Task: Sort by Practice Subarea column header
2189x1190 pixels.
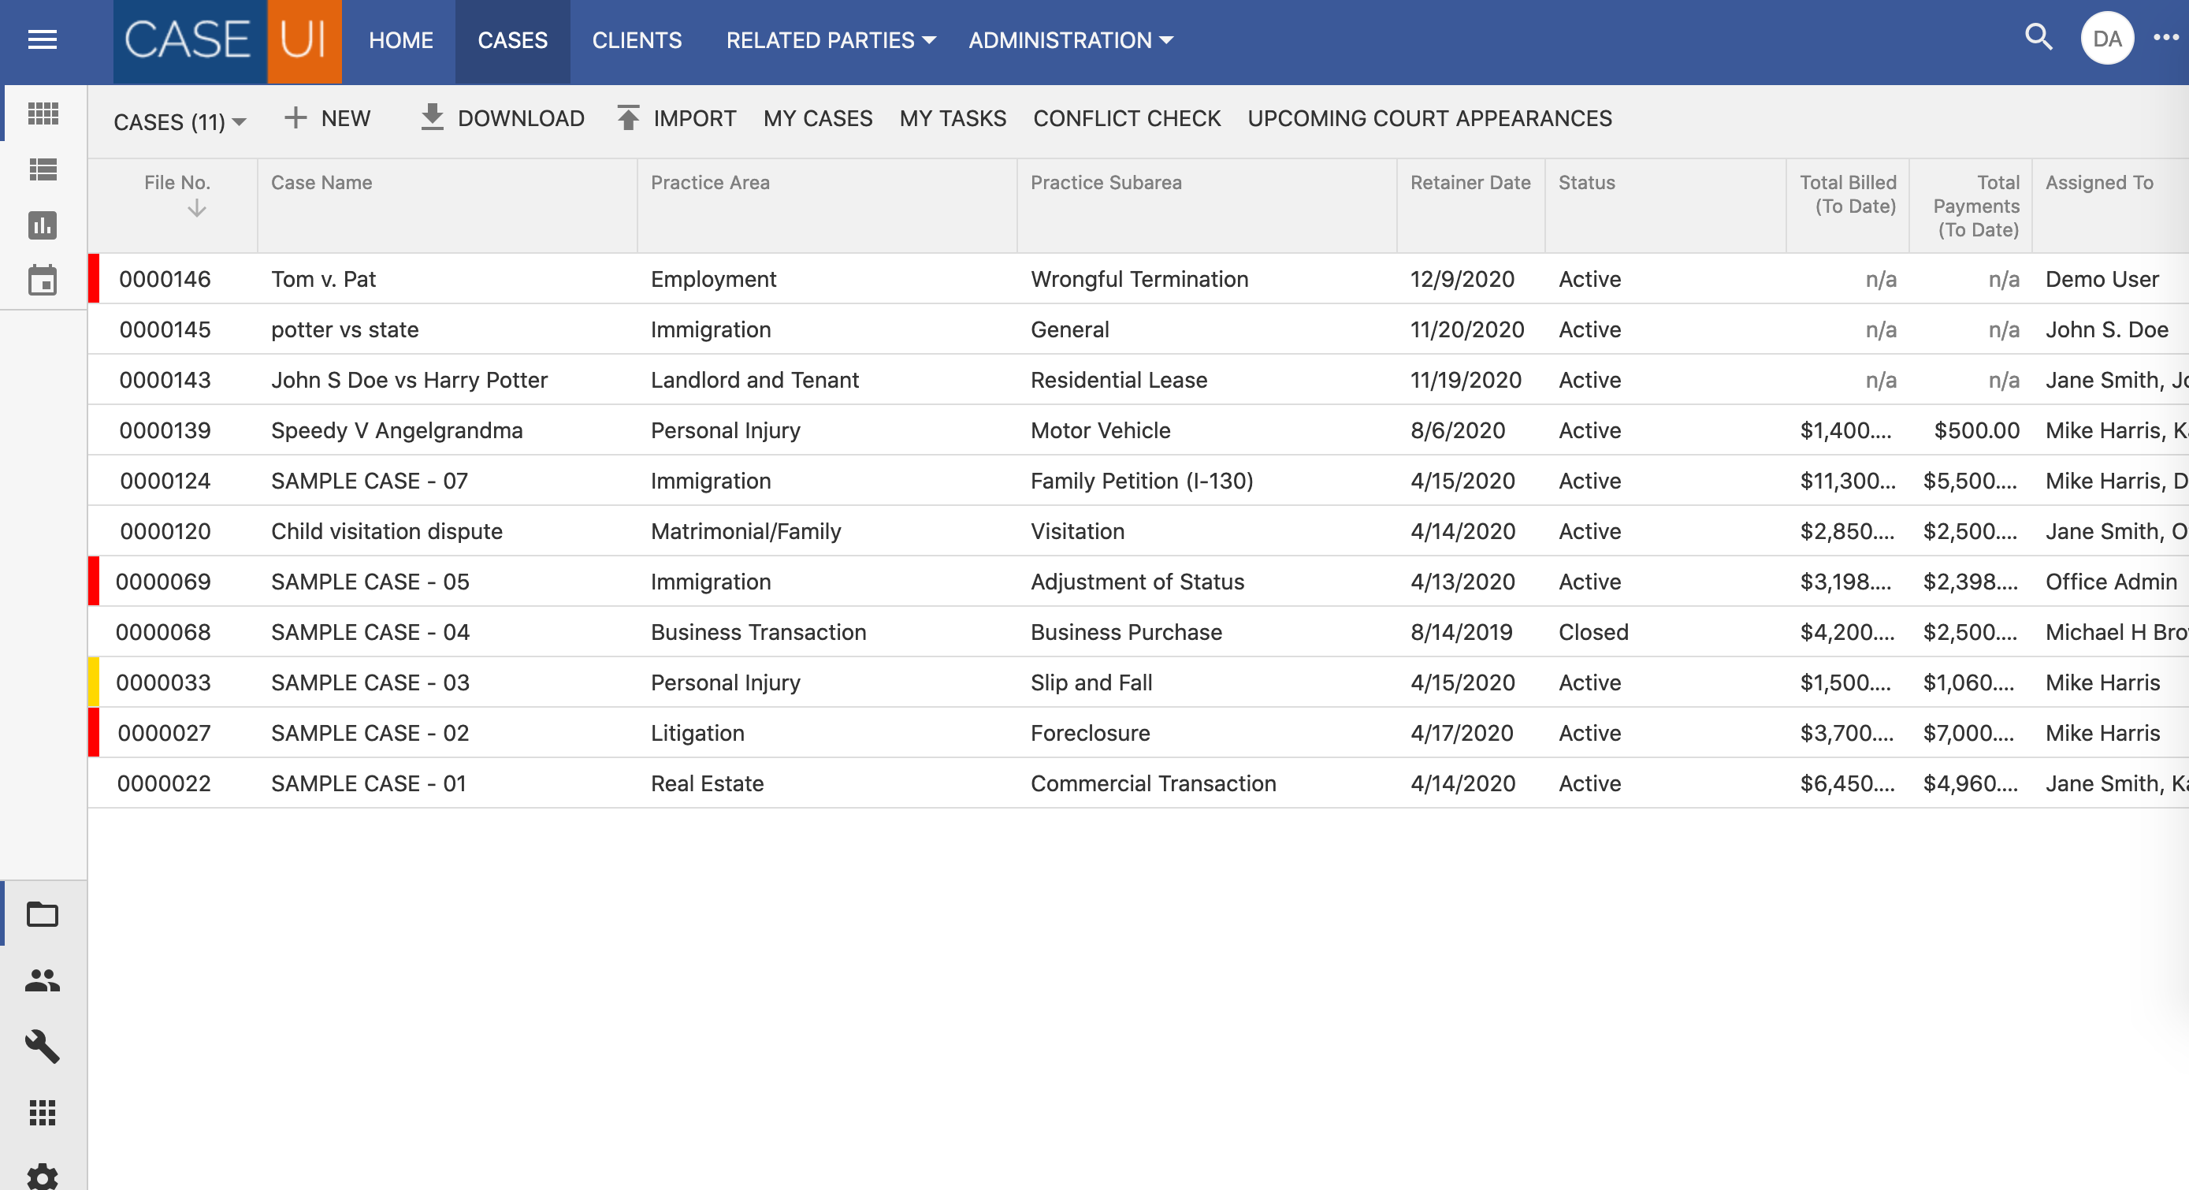Action: [x=1106, y=182]
